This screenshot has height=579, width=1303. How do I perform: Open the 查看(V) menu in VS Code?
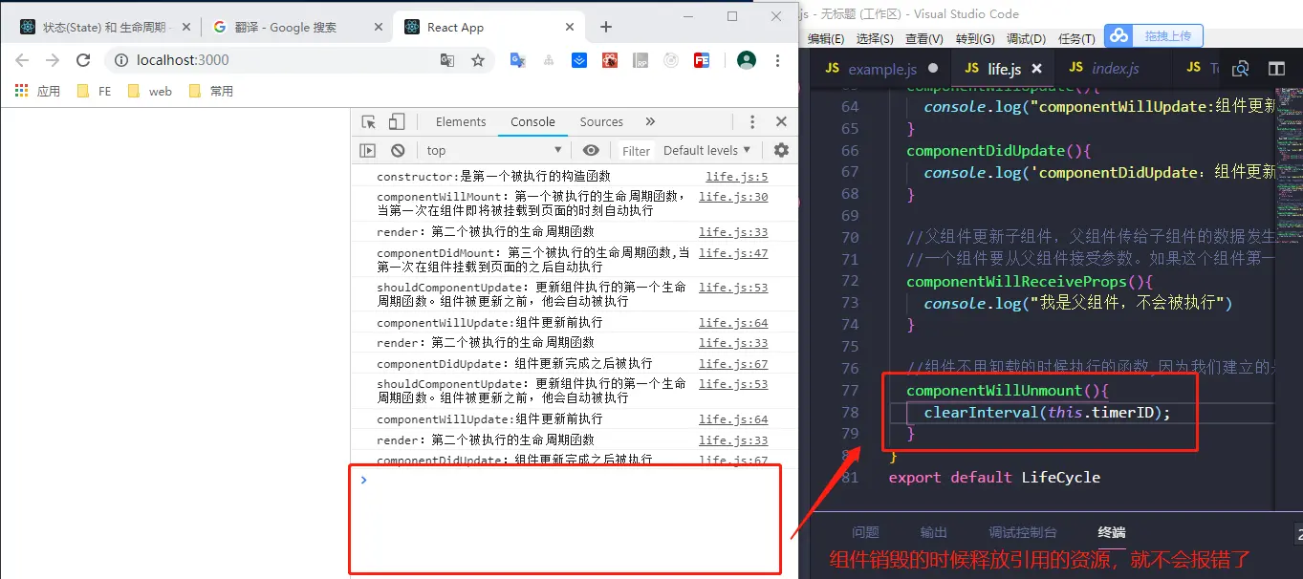tap(924, 39)
